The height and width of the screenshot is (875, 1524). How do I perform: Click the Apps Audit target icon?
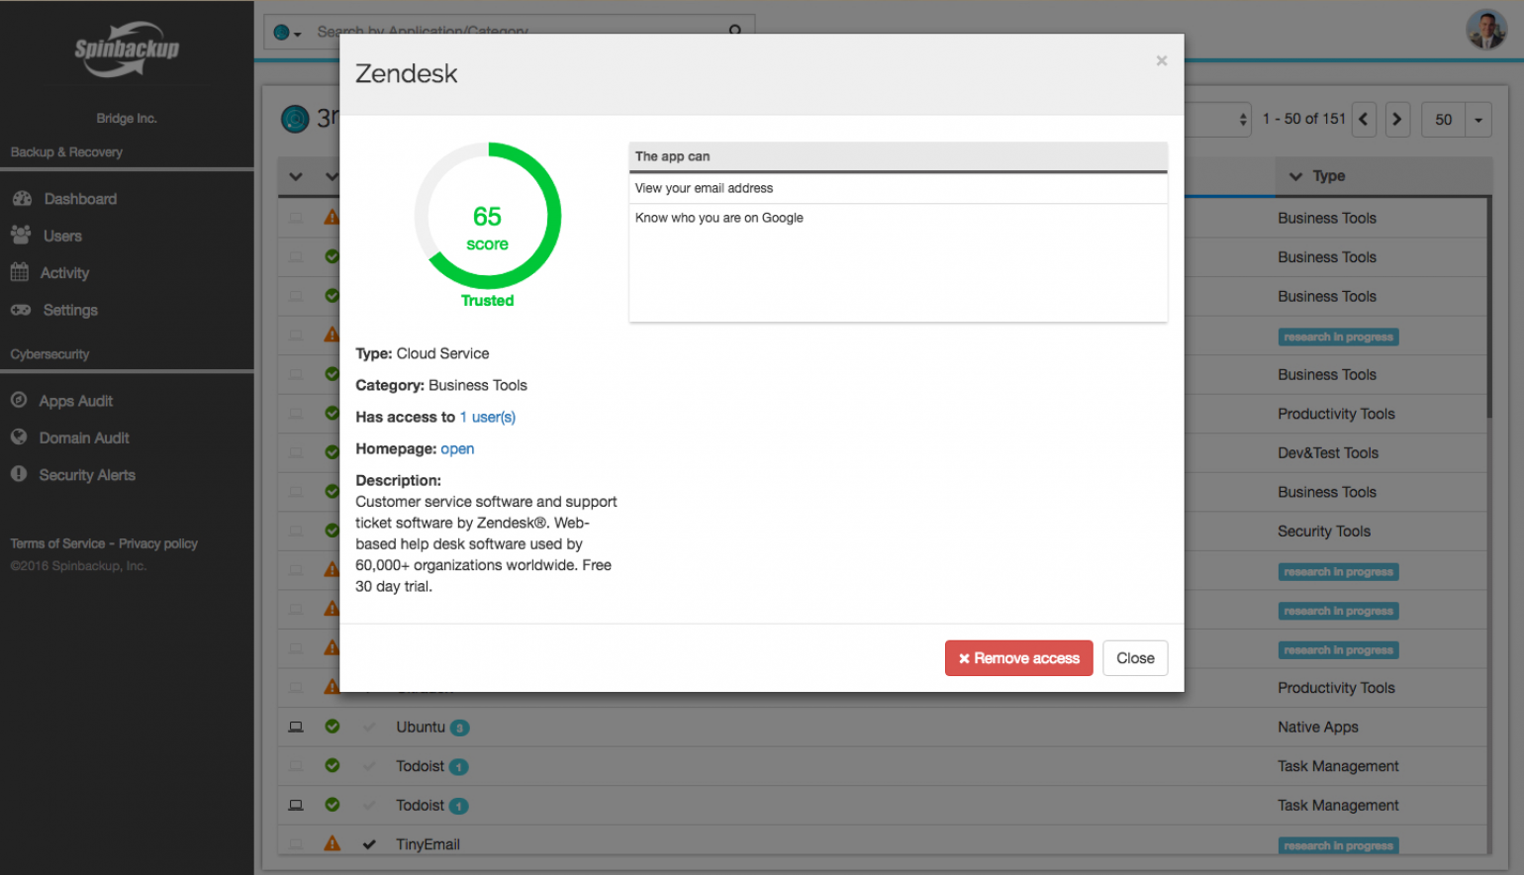(x=19, y=400)
